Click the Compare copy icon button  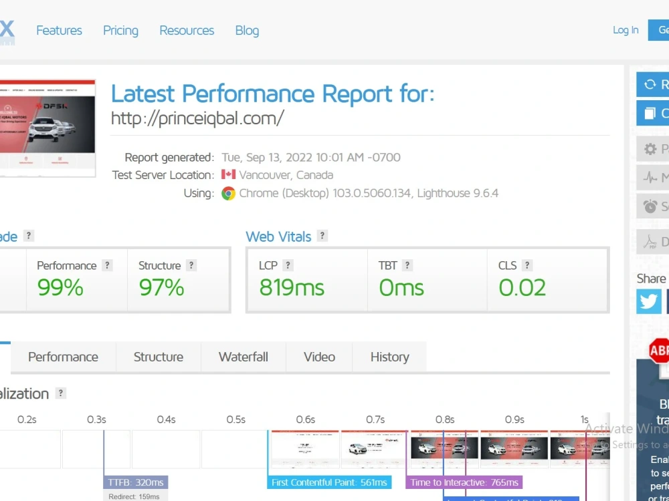coord(653,113)
